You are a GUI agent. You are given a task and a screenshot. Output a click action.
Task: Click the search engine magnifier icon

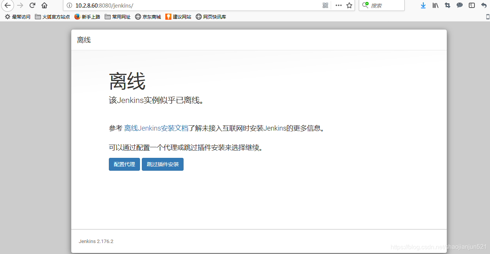365,5
